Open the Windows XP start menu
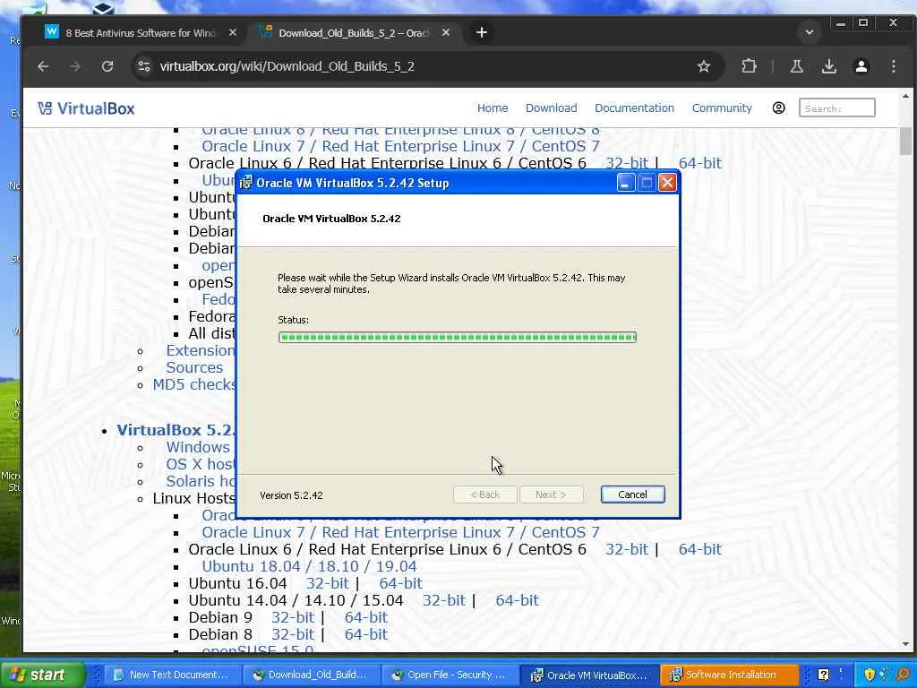917x688 pixels. pos(42,675)
